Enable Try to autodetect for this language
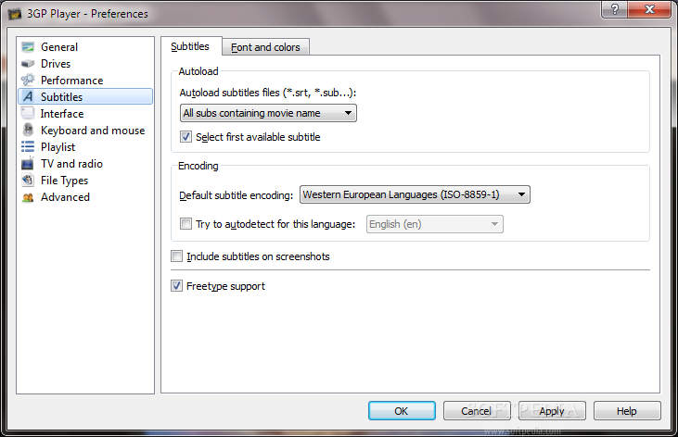The height and width of the screenshot is (437, 678). [185, 224]
